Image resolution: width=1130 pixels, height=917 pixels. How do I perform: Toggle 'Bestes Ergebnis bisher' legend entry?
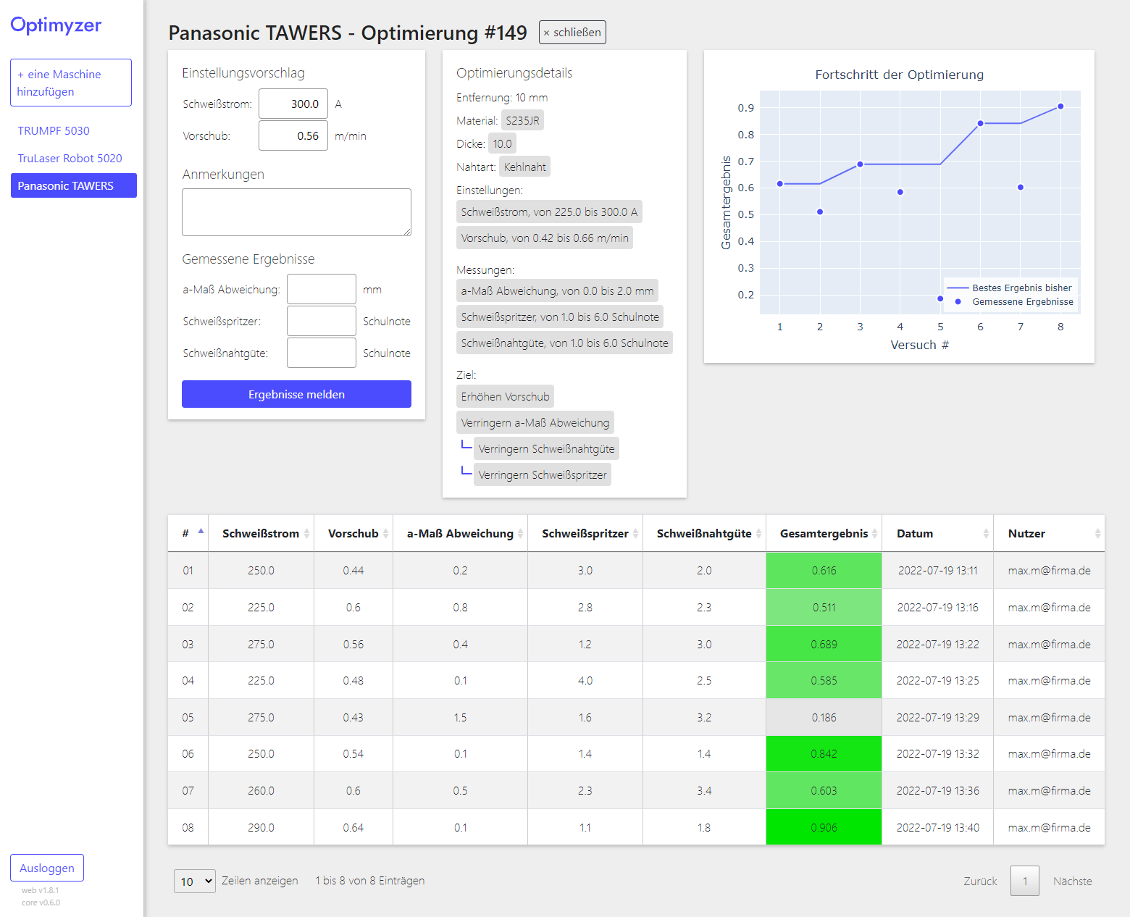click(1010, 288)
